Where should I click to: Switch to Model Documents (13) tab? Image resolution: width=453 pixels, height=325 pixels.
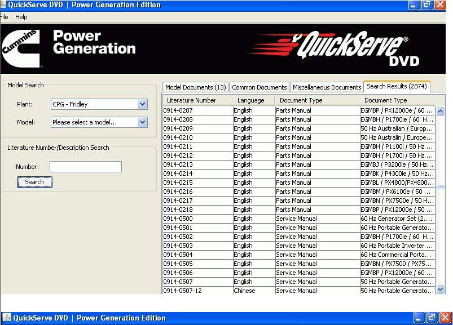(196, 87)
